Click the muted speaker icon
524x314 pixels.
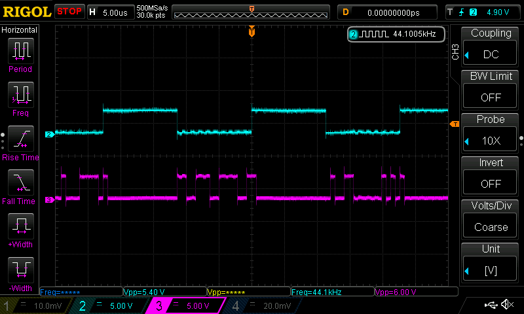(x=507, y=304)
